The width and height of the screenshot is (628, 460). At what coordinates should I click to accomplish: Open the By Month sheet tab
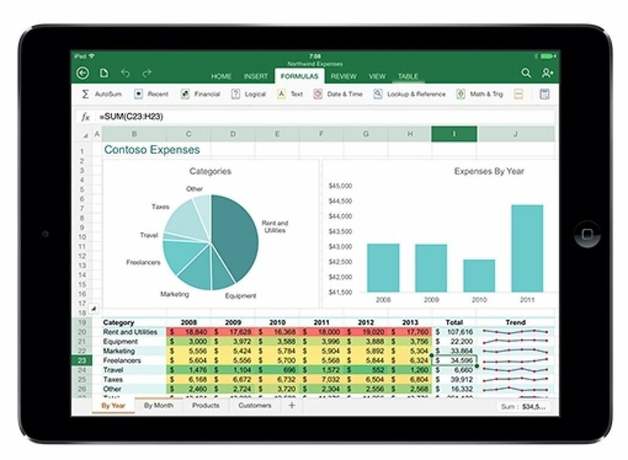pyautogui.click(x=158, y=406)
